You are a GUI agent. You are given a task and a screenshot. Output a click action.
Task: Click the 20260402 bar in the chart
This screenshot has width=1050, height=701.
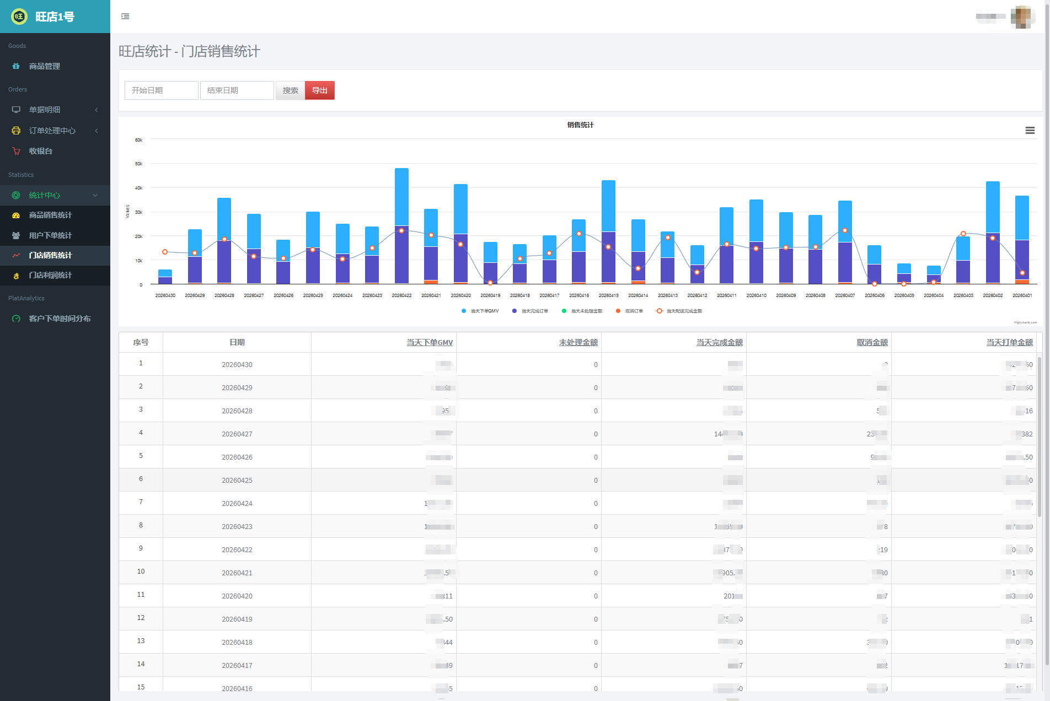pyautogui.click(x=993, y=233)
